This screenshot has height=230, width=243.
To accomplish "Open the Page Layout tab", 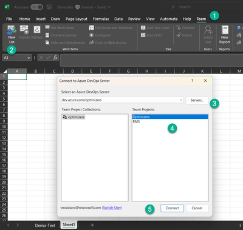I will [x=77, y=19].
